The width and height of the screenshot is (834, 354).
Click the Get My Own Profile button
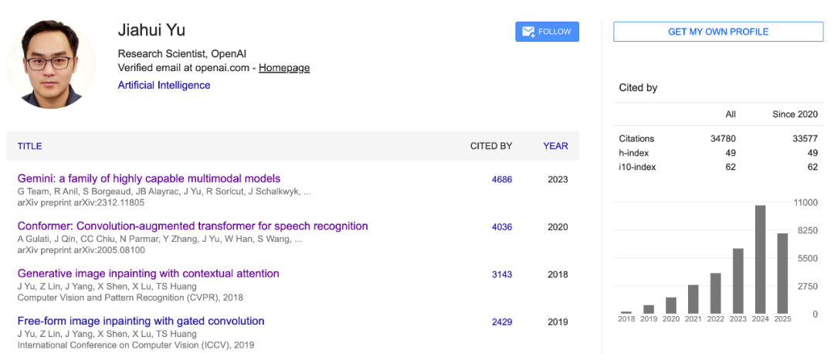point(718,32)
